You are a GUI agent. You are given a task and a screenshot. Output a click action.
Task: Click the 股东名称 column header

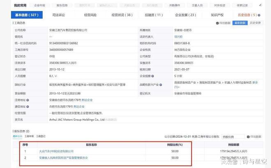[92, 145]
